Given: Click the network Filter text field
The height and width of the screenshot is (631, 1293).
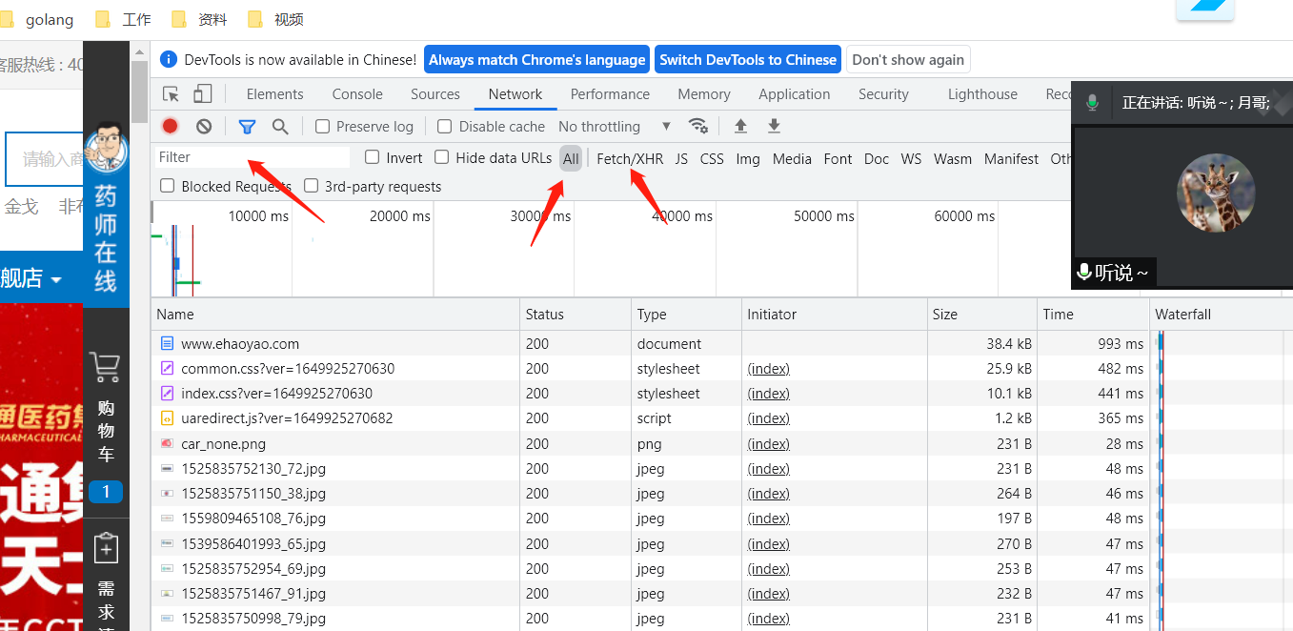Looking at the screenshot, I should (253, 157).
